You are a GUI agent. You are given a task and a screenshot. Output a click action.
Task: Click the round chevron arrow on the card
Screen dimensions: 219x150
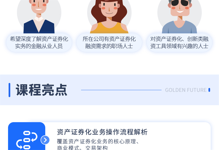[45, 140]
